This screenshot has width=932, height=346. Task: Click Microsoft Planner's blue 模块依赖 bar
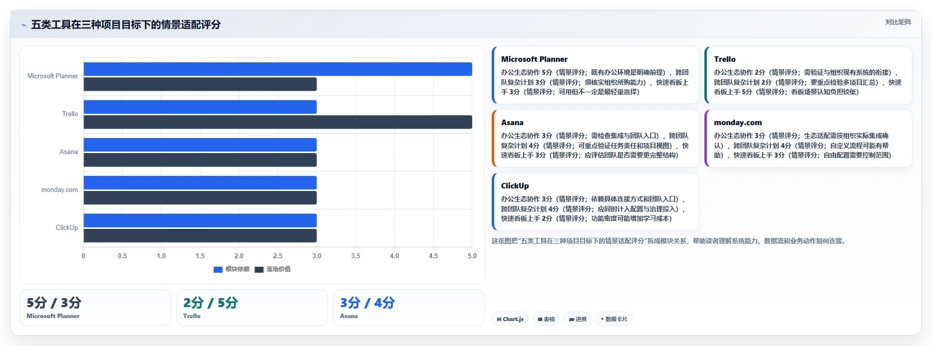coord(278,69)
